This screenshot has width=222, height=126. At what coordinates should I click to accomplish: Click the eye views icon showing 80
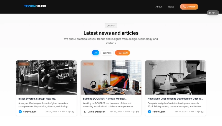134,112
